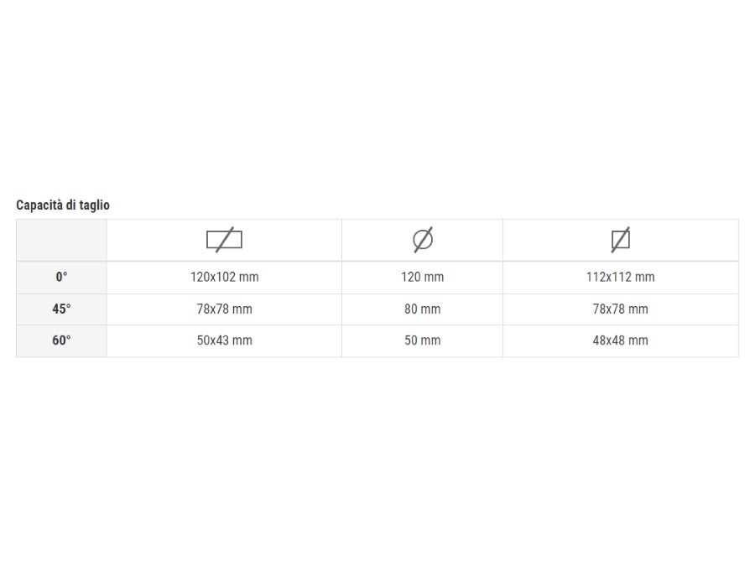Click the 50x43 mm cell
The height and width of the screenshot is (566, 755).
click(x=224, y=340)
